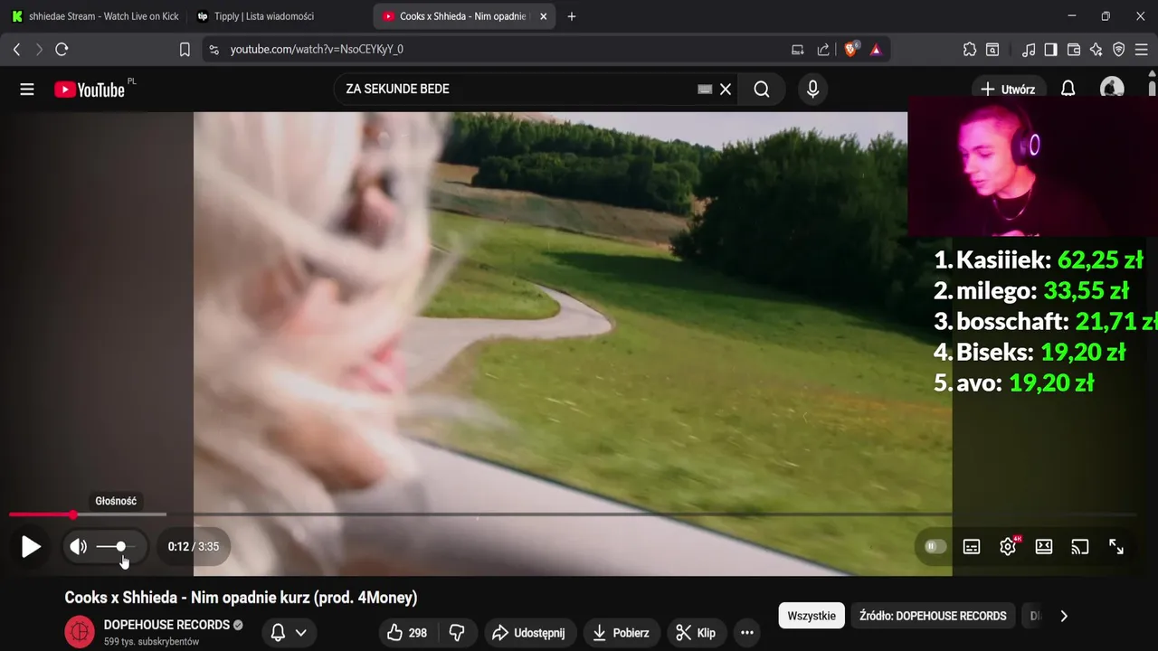Select the Źródło: DOPEHOUSE RECORDS chip
This screenshot has width=1158, height=651.
pos(933,616)
